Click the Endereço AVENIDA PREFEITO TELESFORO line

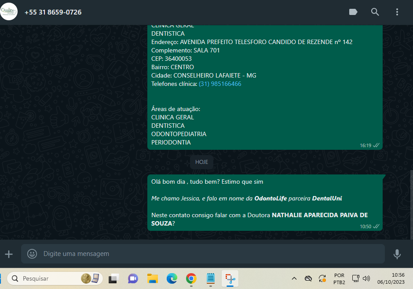[x=252, y=42]
